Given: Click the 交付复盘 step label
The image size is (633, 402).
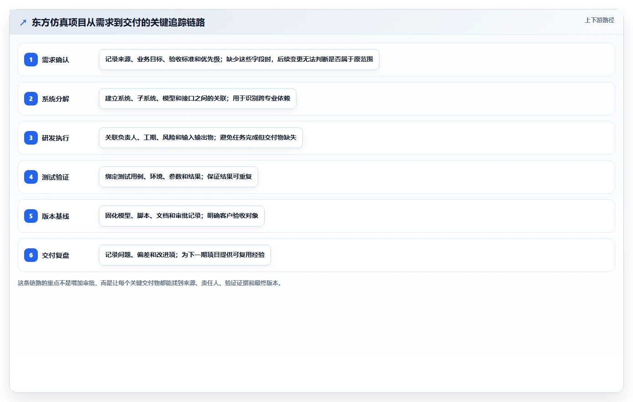Looking at the screenshot, I should pos(56,255).
